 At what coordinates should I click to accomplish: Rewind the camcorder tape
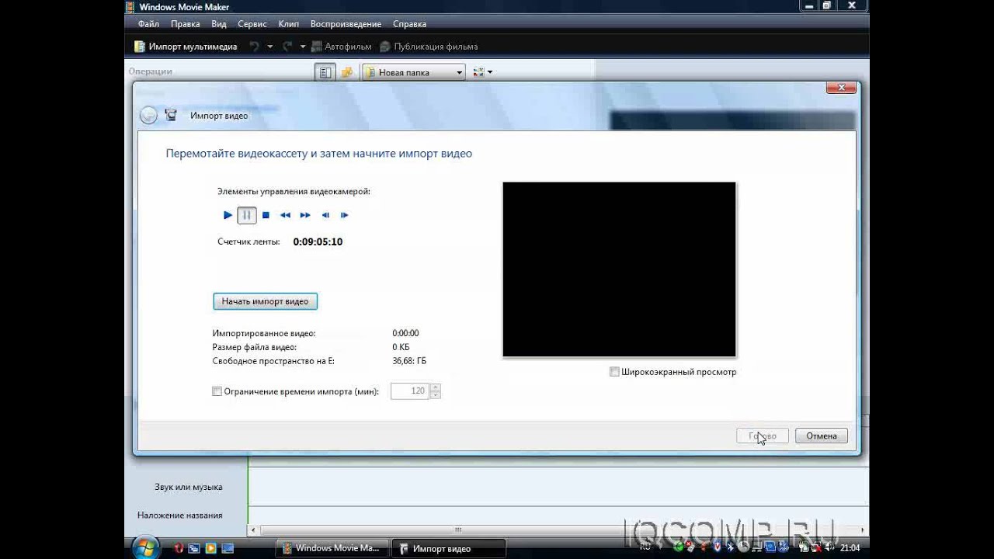click(x=285, y=215)
